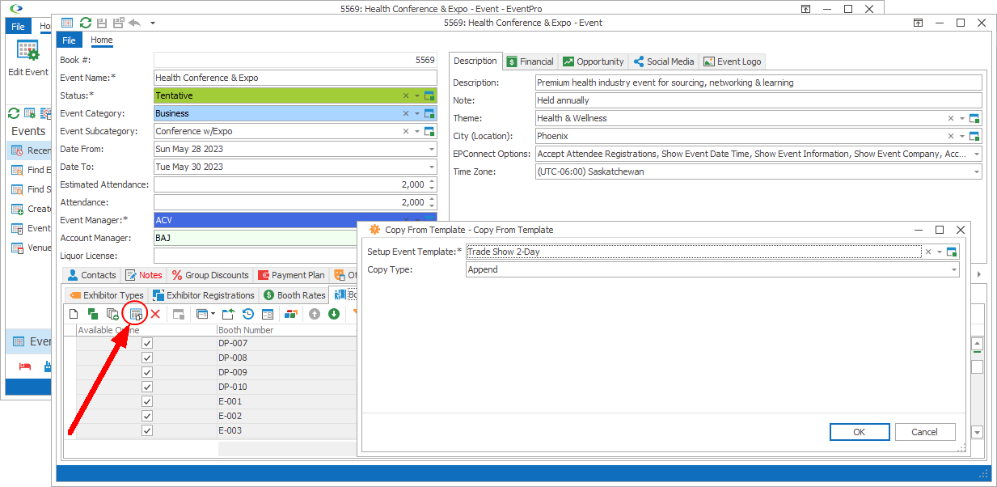Click Save and Close icon in event window

tap(118, 23)
